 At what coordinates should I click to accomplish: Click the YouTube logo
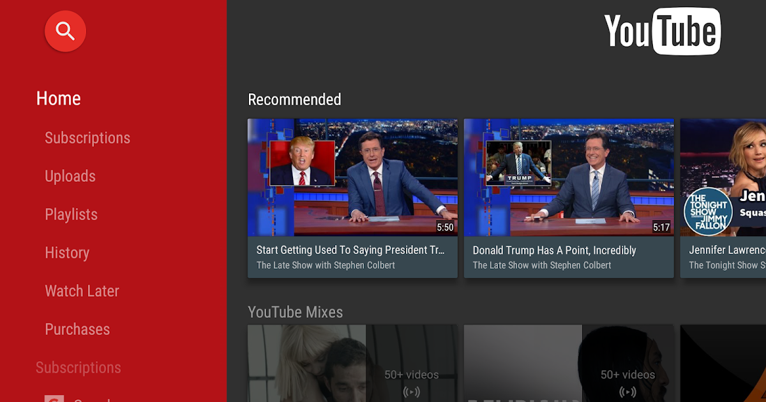pos(663,31)
